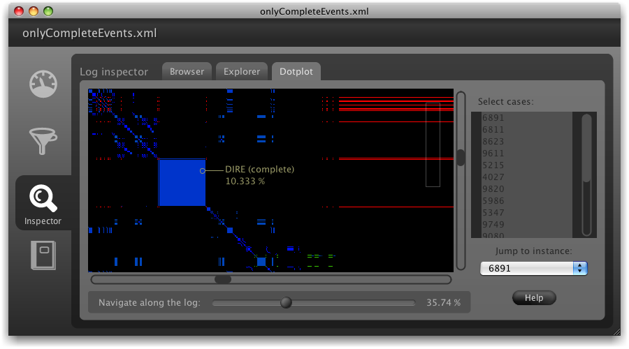Screen dimensions: 629x349
Task: Click the Navigate along the log slider knob
Action: click(x=285, y=302)
